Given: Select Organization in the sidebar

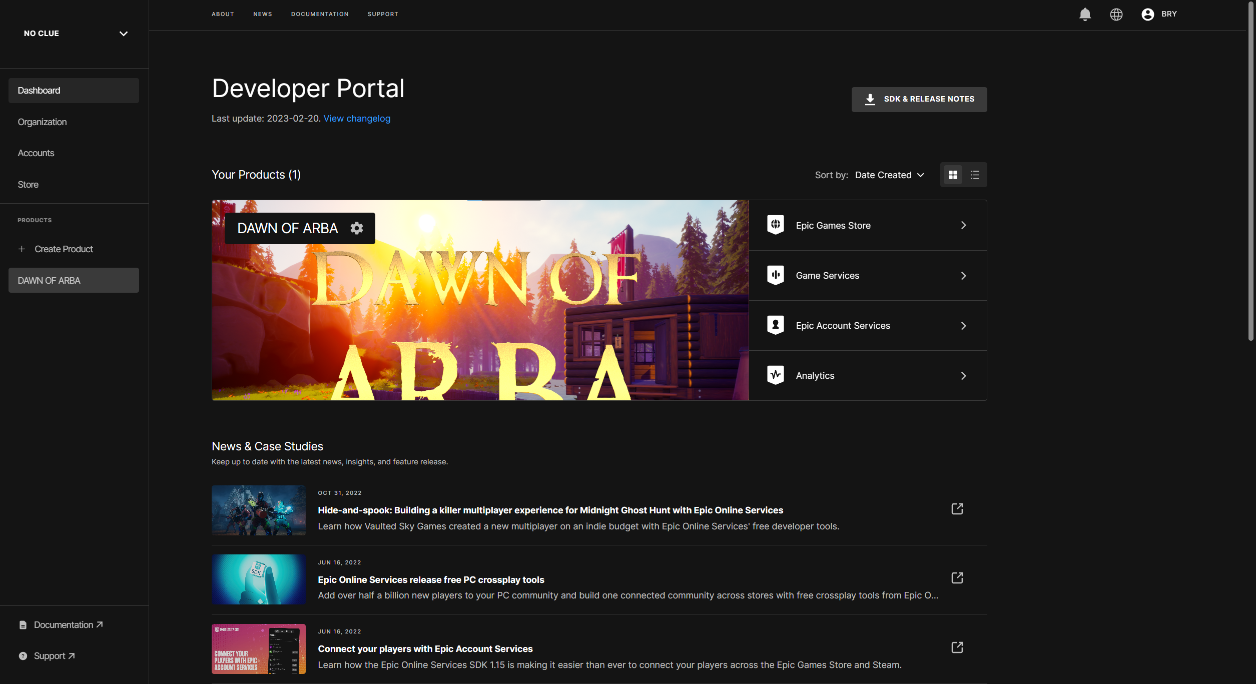Looking at the screenshot, I should click(x=42, y=122).
